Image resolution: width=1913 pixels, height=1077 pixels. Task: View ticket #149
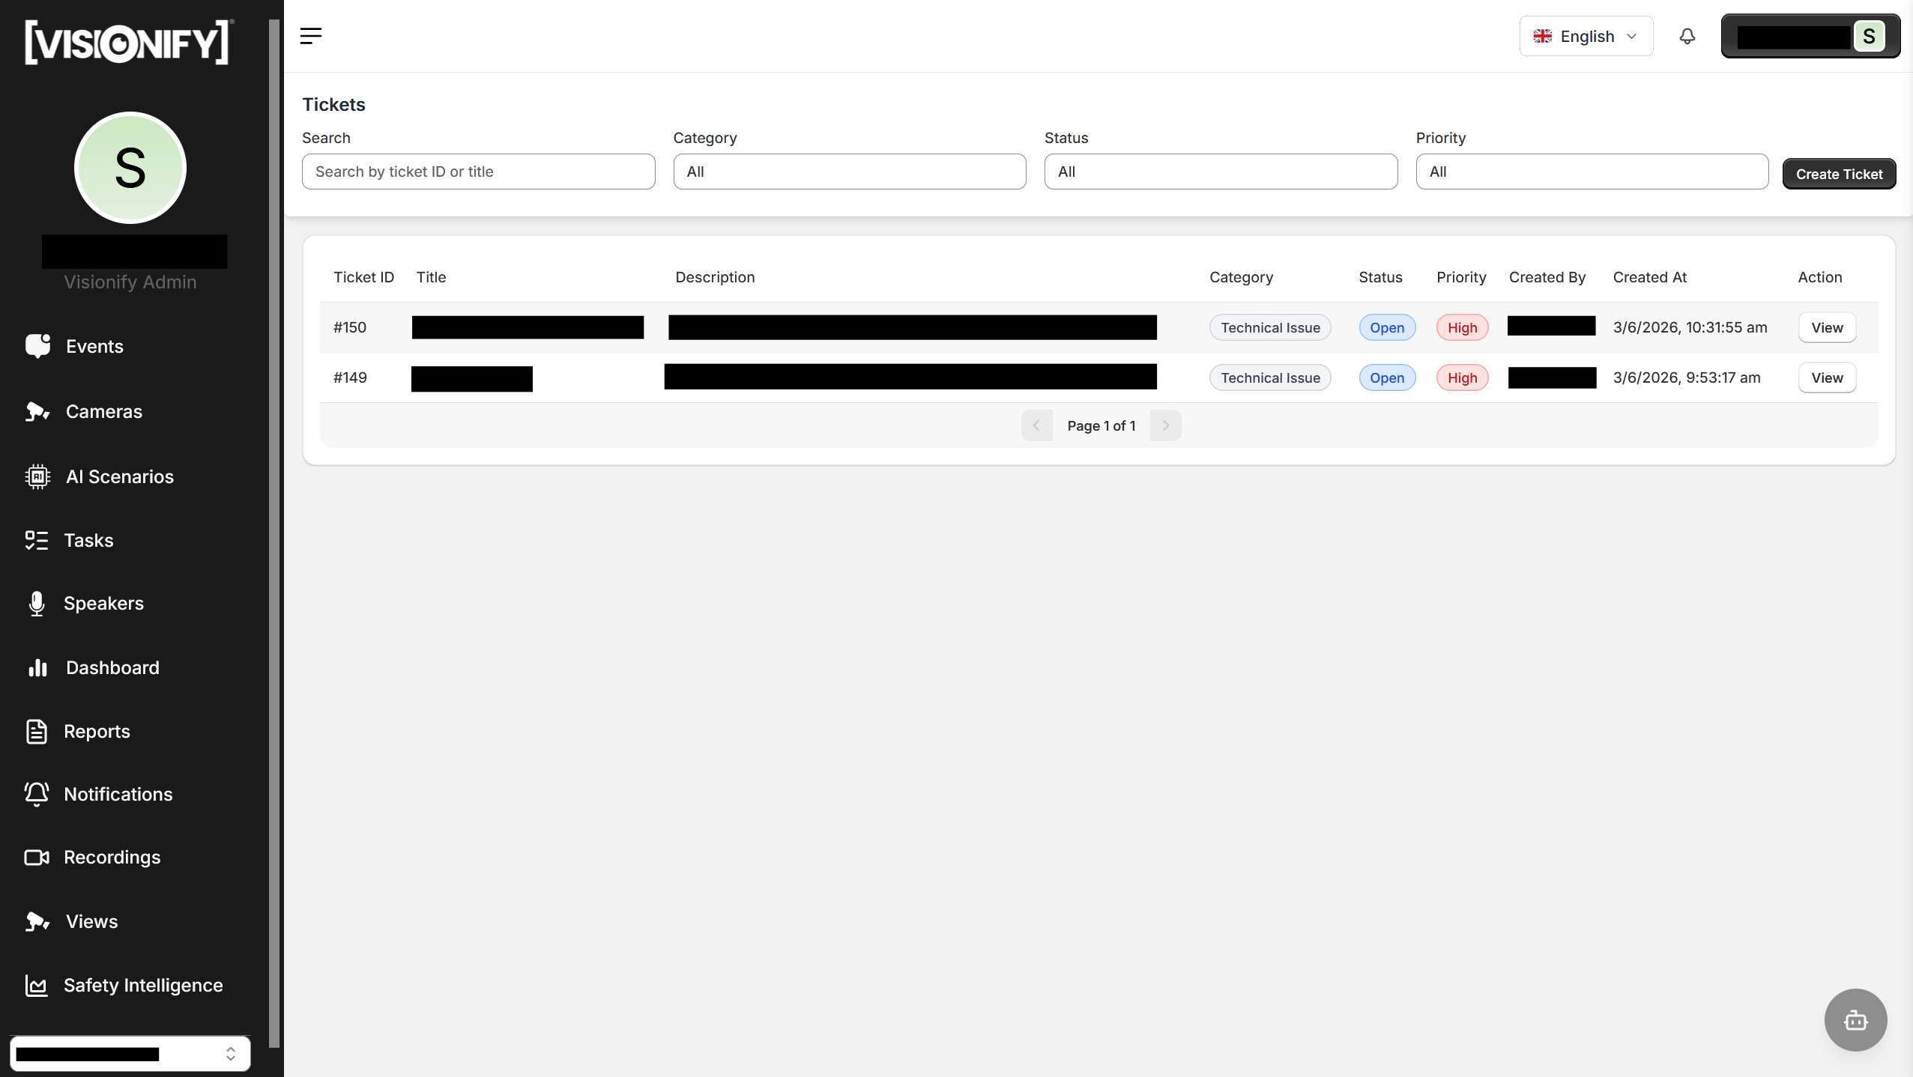[1827, 377]
